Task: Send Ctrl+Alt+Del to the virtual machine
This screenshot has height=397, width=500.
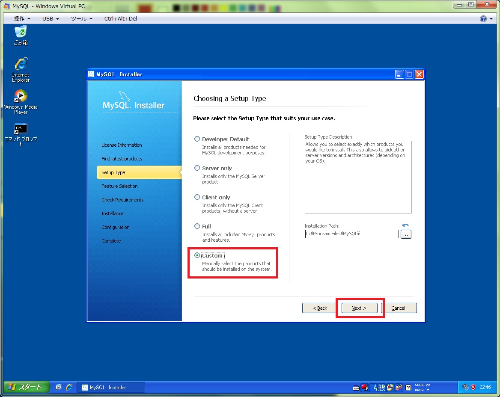Action: (121, 19)
